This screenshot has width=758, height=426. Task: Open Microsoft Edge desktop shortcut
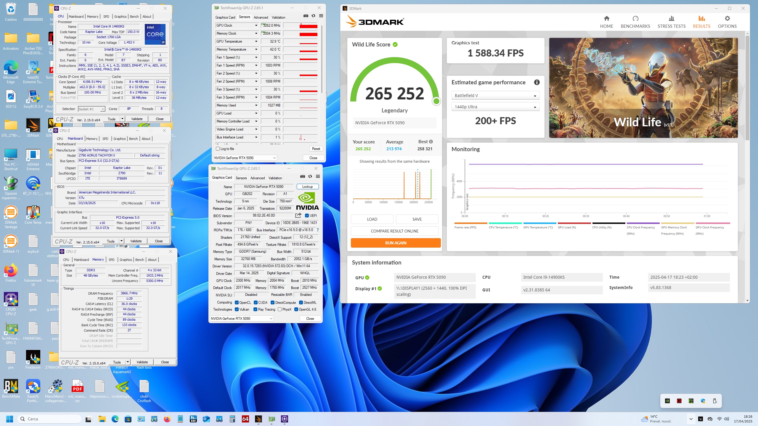11,72
